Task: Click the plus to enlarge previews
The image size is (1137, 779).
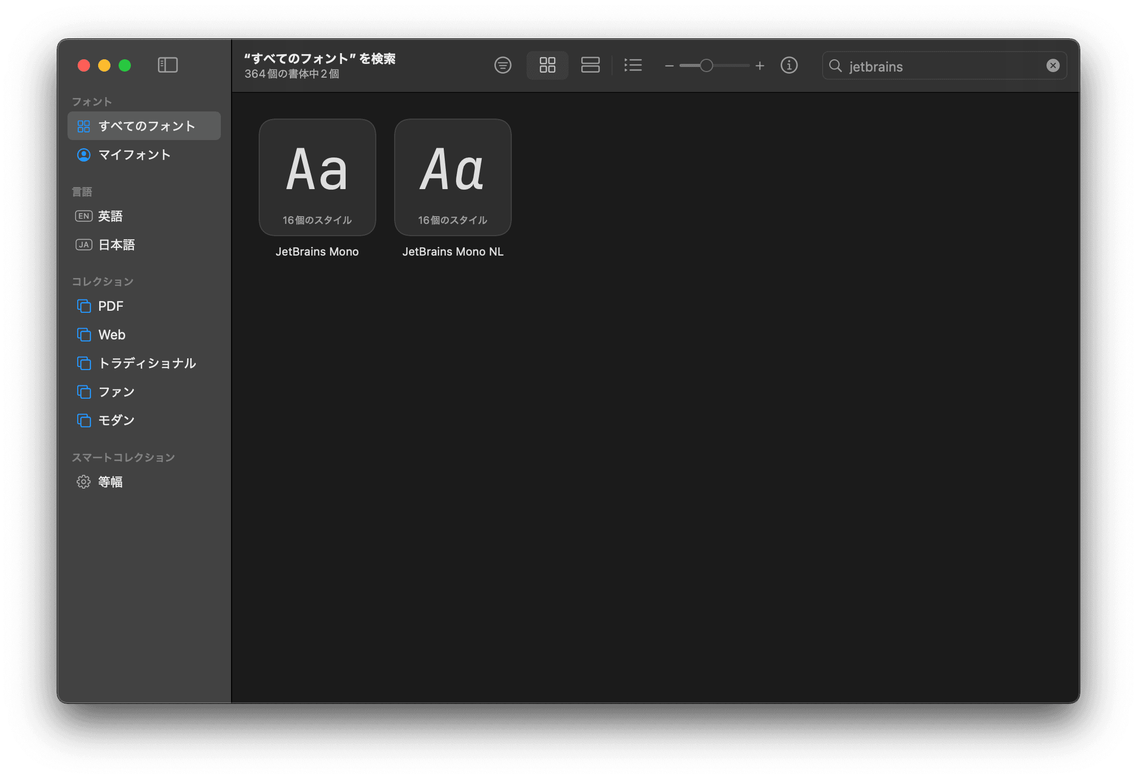Action: (760, 65)
